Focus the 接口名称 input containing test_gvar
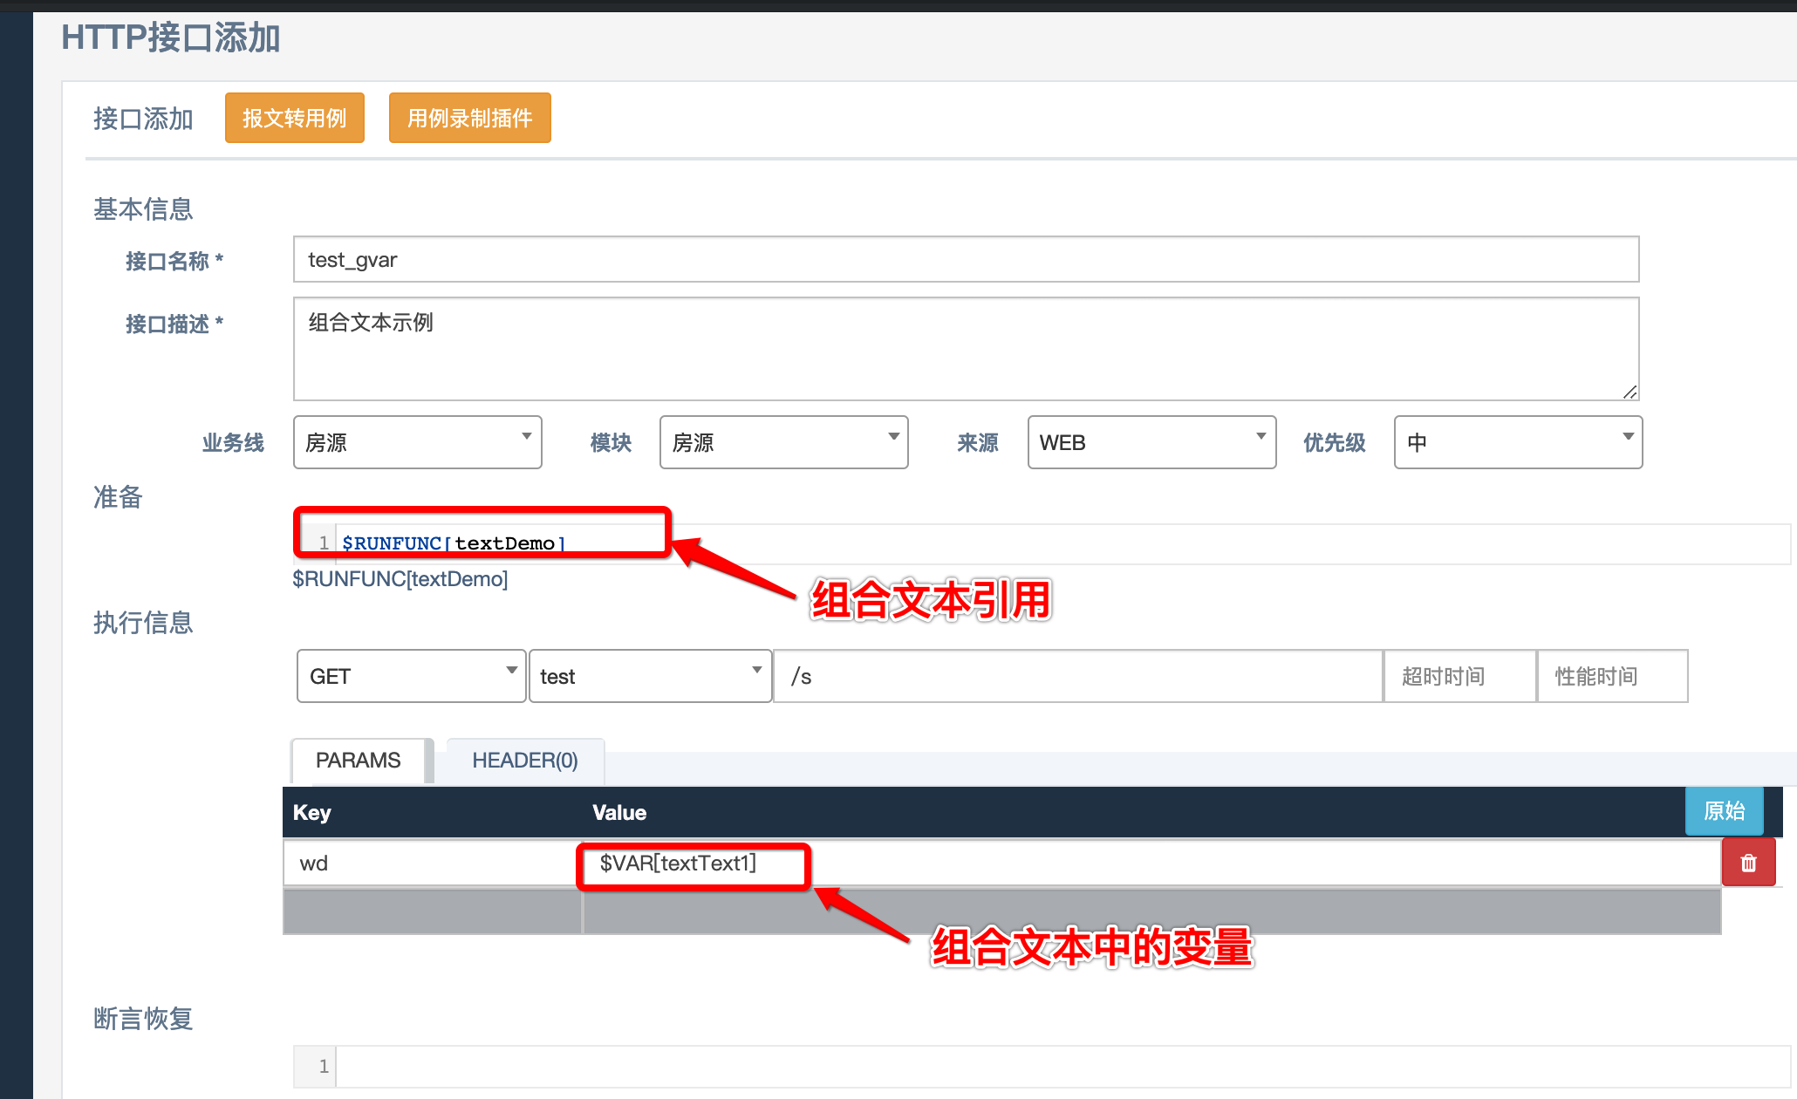The image size is (1797, 1099). pos(966,259)
